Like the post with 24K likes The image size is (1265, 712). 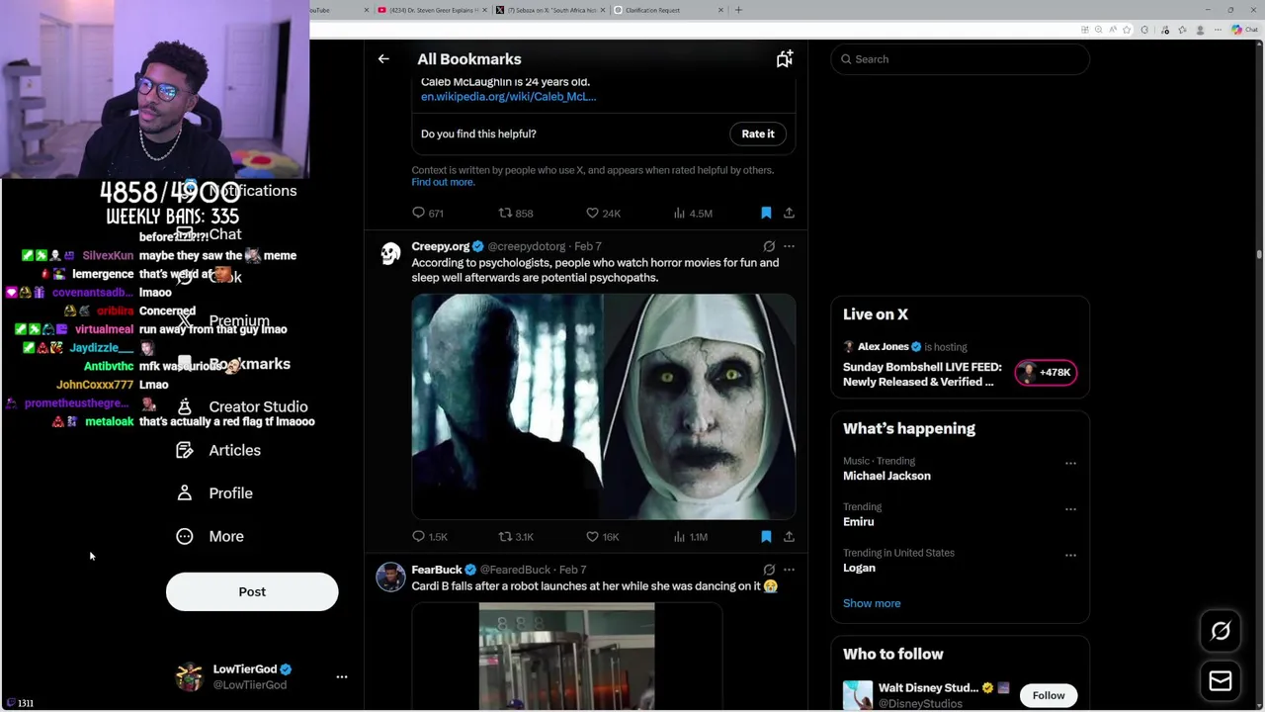point(603,213)
